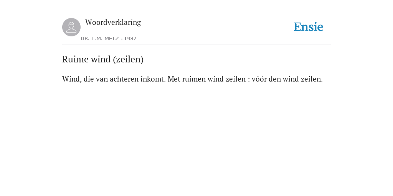393x196 pixels.
Task: Click the first word Wind, in the definition
Action: coord(72,79)
